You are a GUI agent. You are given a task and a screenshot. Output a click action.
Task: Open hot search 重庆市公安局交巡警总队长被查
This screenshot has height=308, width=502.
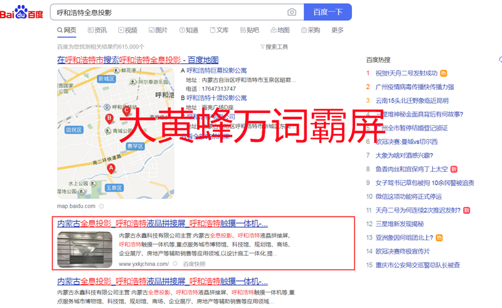[x=417, y=265]
